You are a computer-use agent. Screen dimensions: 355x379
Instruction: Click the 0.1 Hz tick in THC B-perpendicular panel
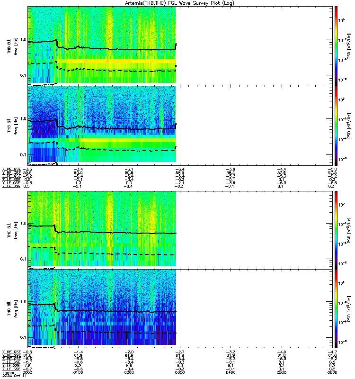click(24, 259)
